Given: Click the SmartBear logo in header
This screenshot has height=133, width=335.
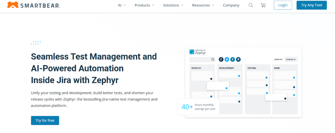Looking at the screenshot, I should click(x=34, y=5).
